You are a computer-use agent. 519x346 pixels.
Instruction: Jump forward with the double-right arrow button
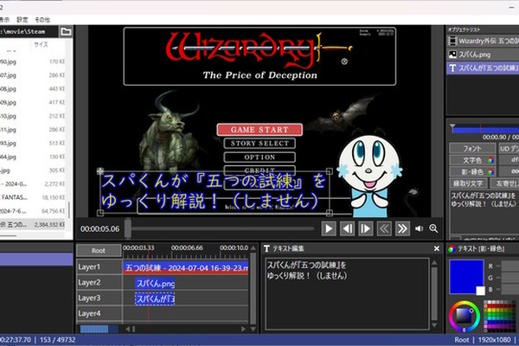[402, 228]
